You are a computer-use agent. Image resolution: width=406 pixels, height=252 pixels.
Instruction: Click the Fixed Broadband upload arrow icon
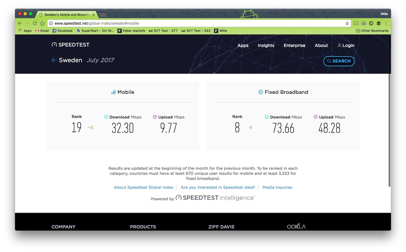[316, 117]
